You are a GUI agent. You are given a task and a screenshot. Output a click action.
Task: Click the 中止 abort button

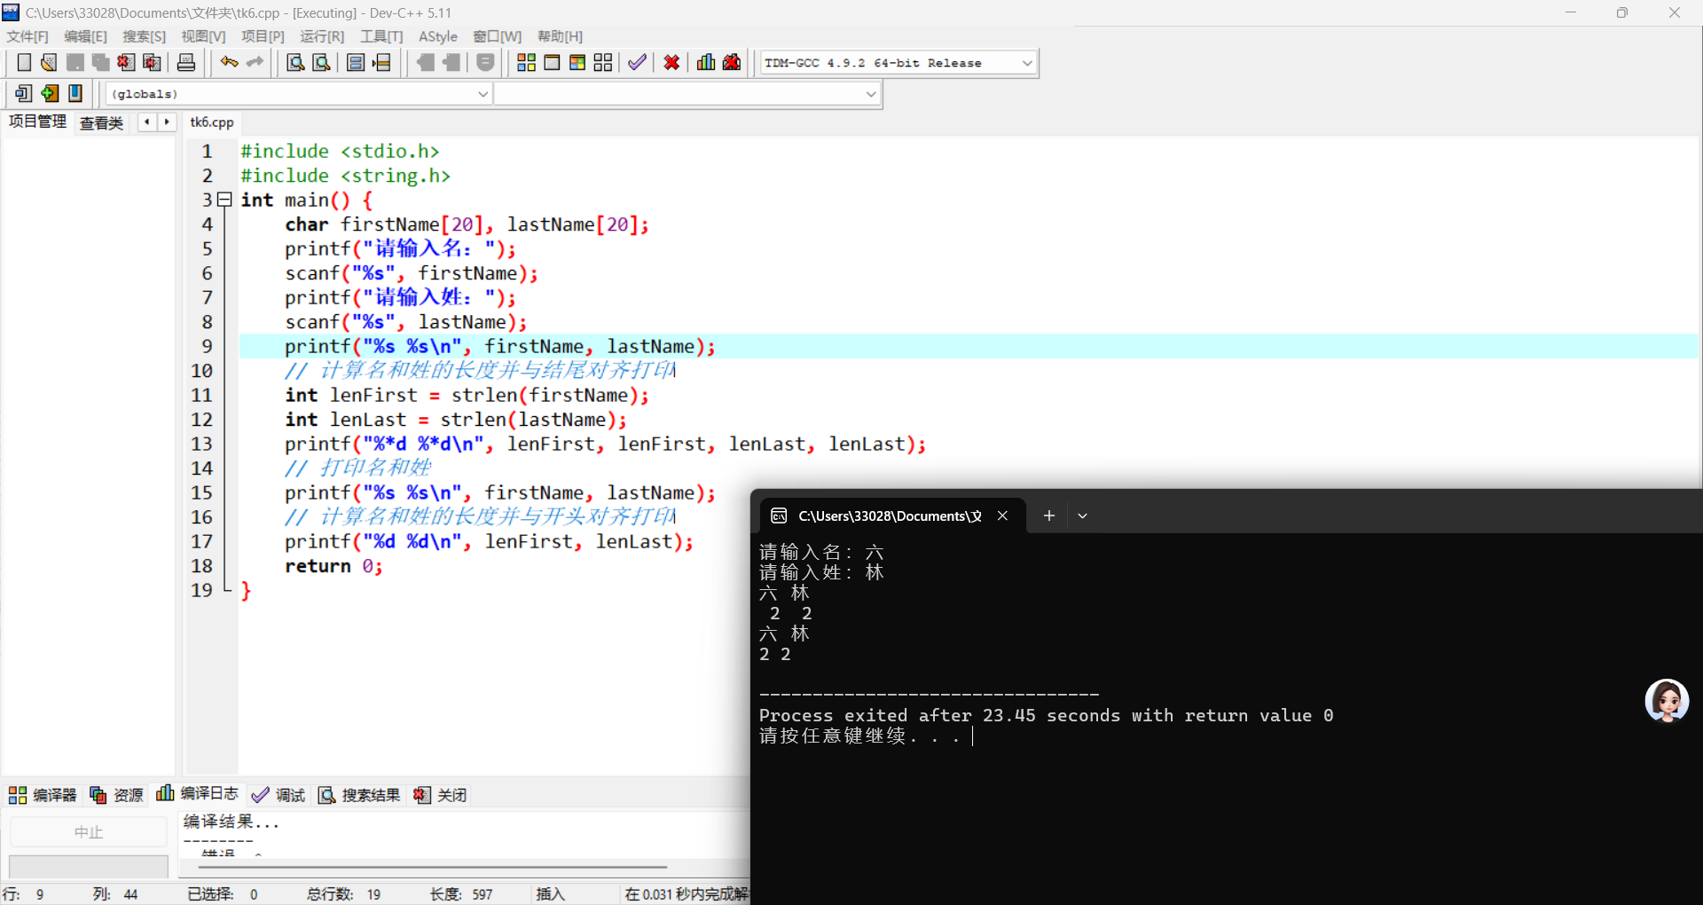click(89, 832)
